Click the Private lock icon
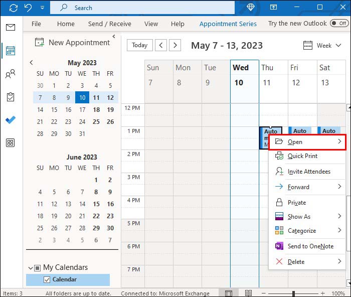The height and width of the screenshot is (297, 351). click(x=279, y=202)
